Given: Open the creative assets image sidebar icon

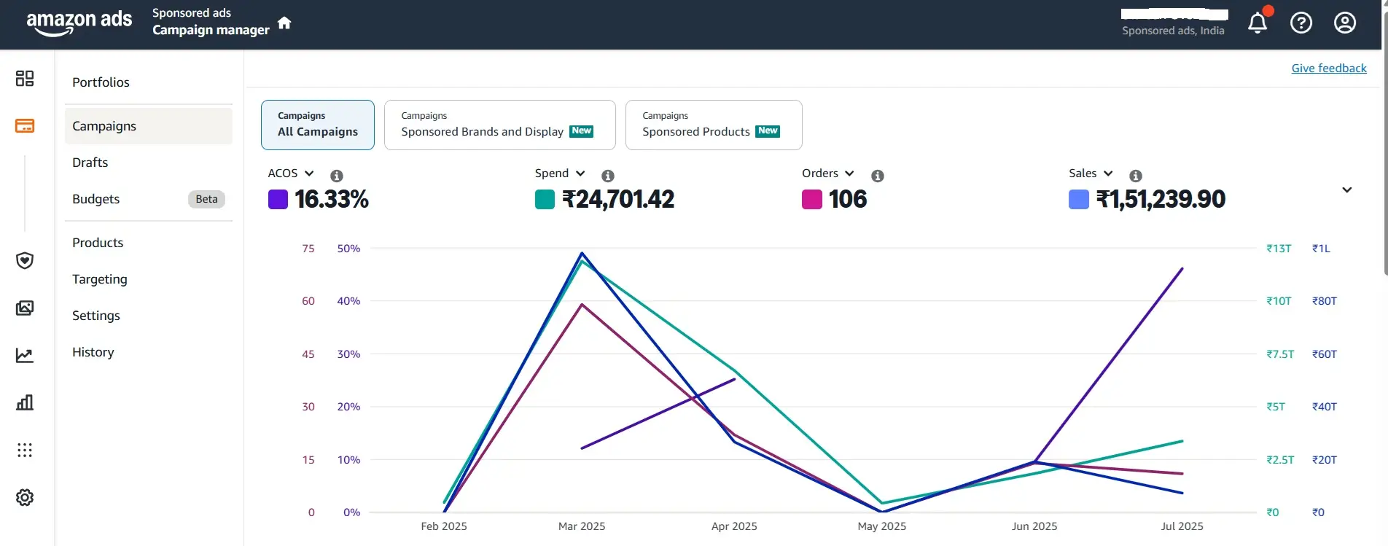Looking at the screenshot, I should pos(25,308).
